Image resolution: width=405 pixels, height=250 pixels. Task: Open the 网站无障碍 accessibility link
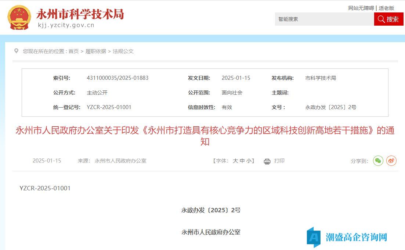(361, 8)
